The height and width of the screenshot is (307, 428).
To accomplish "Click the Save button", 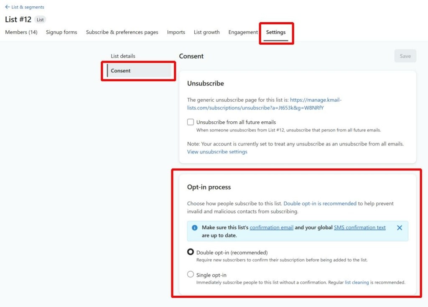I will (405, 56).
